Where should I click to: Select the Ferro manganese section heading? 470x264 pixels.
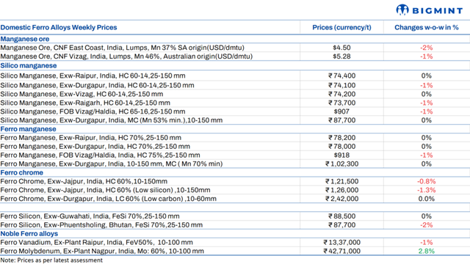28,129
